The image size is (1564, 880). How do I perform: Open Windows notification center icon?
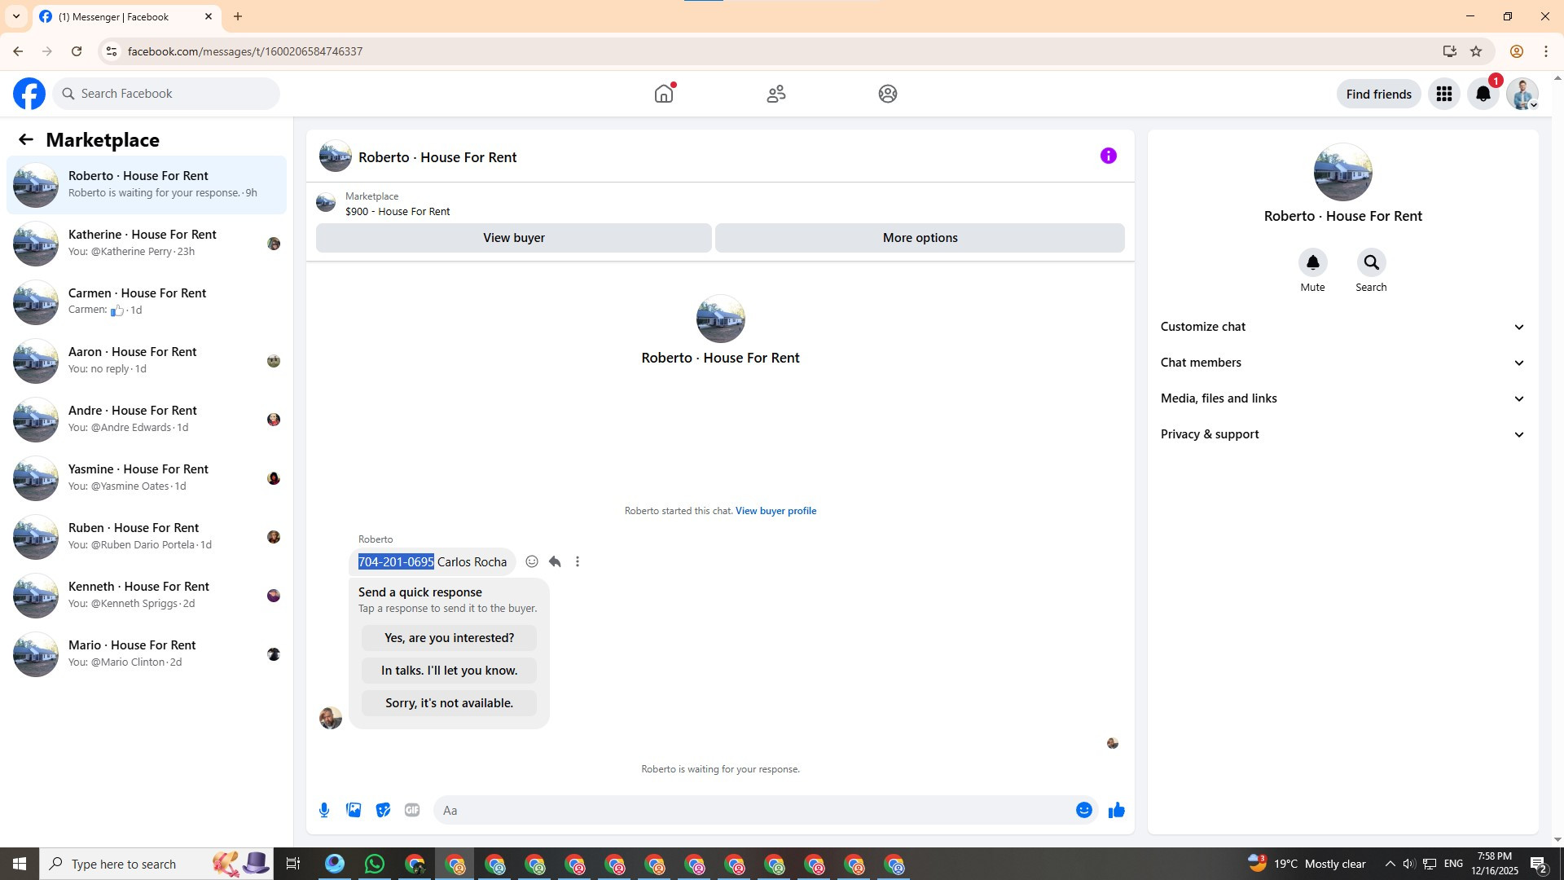pyautogui.click(x=1538, y=864)
